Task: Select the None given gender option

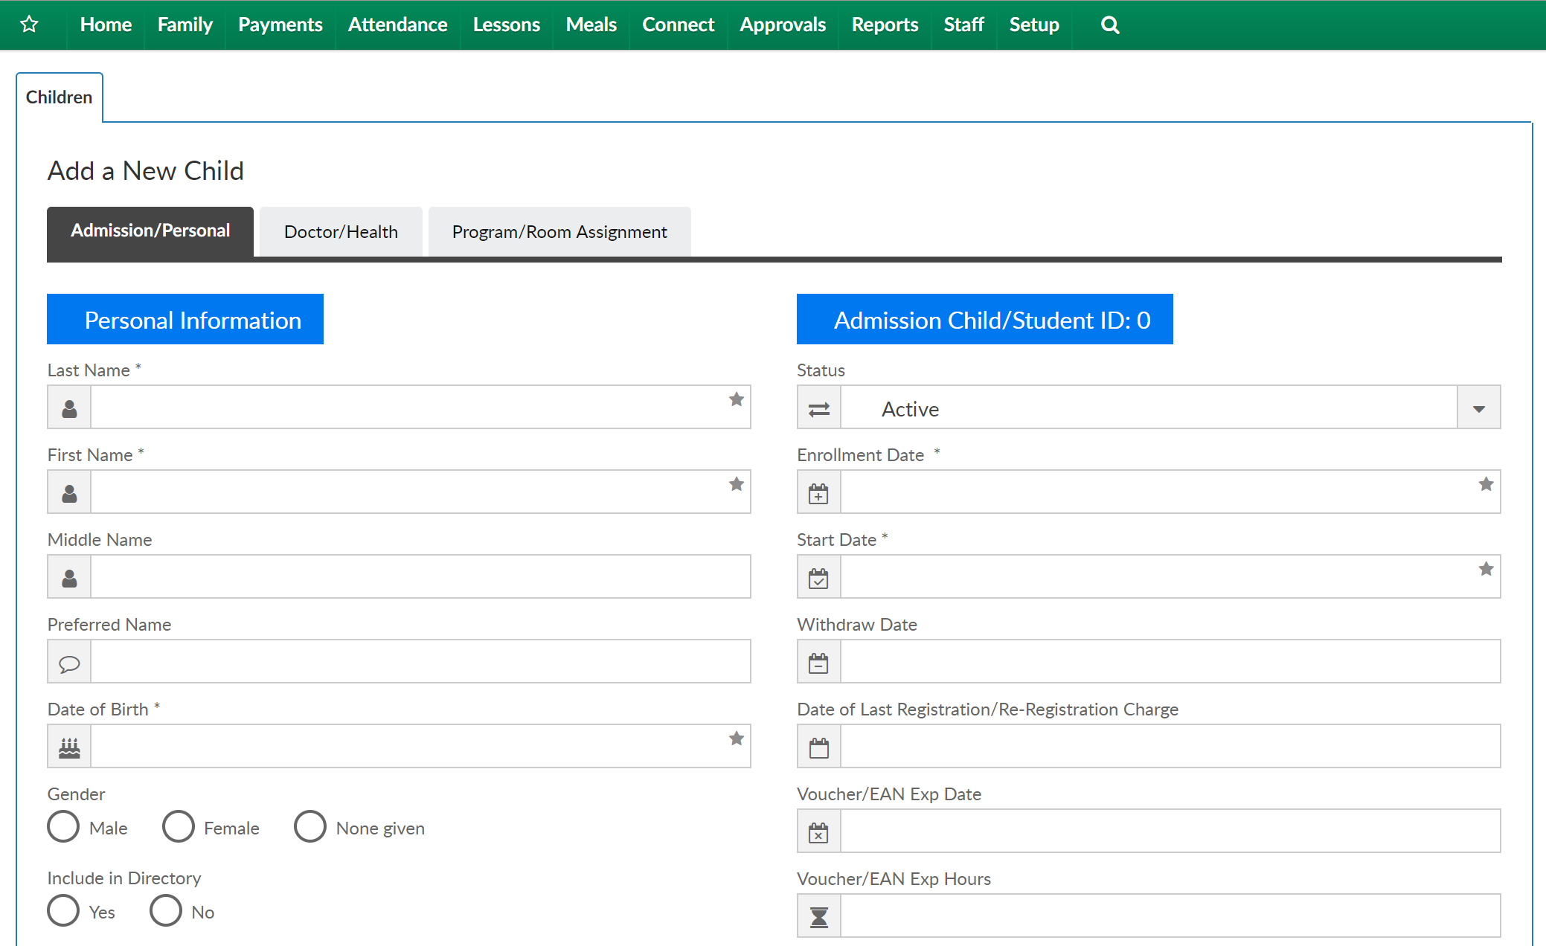Action: [x=310, y=827]
